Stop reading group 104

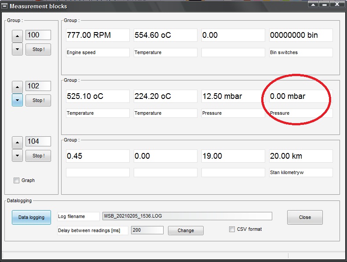click(x=38, y=156)
